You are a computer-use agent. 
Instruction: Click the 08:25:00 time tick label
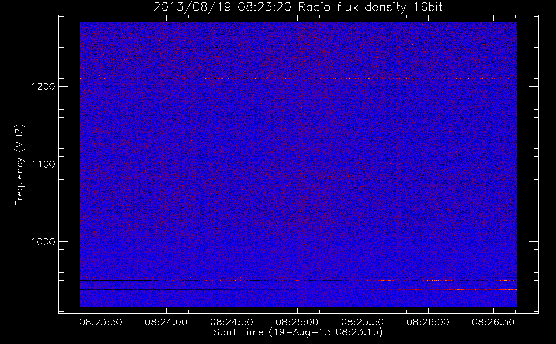[x=297, y=322]
